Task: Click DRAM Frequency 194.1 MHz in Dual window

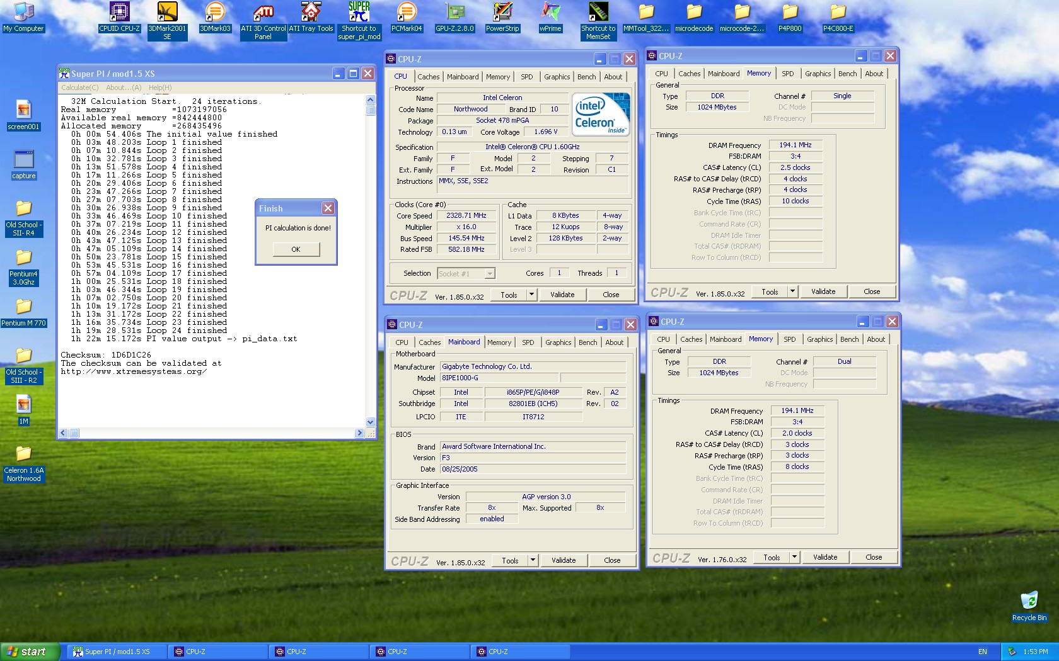Action: point(797,410)
